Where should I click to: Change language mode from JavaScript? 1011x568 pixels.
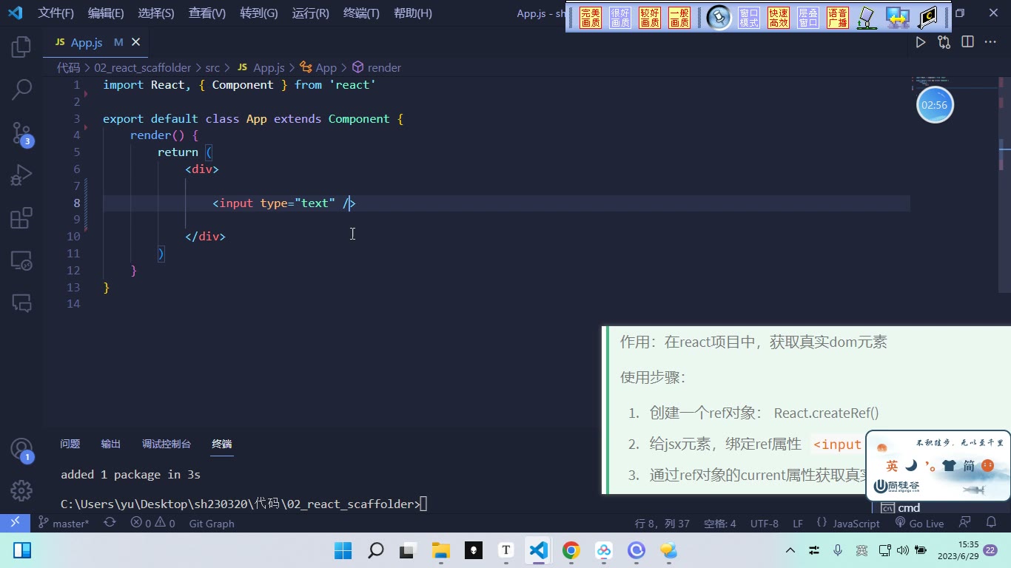[x=856, y=523]
